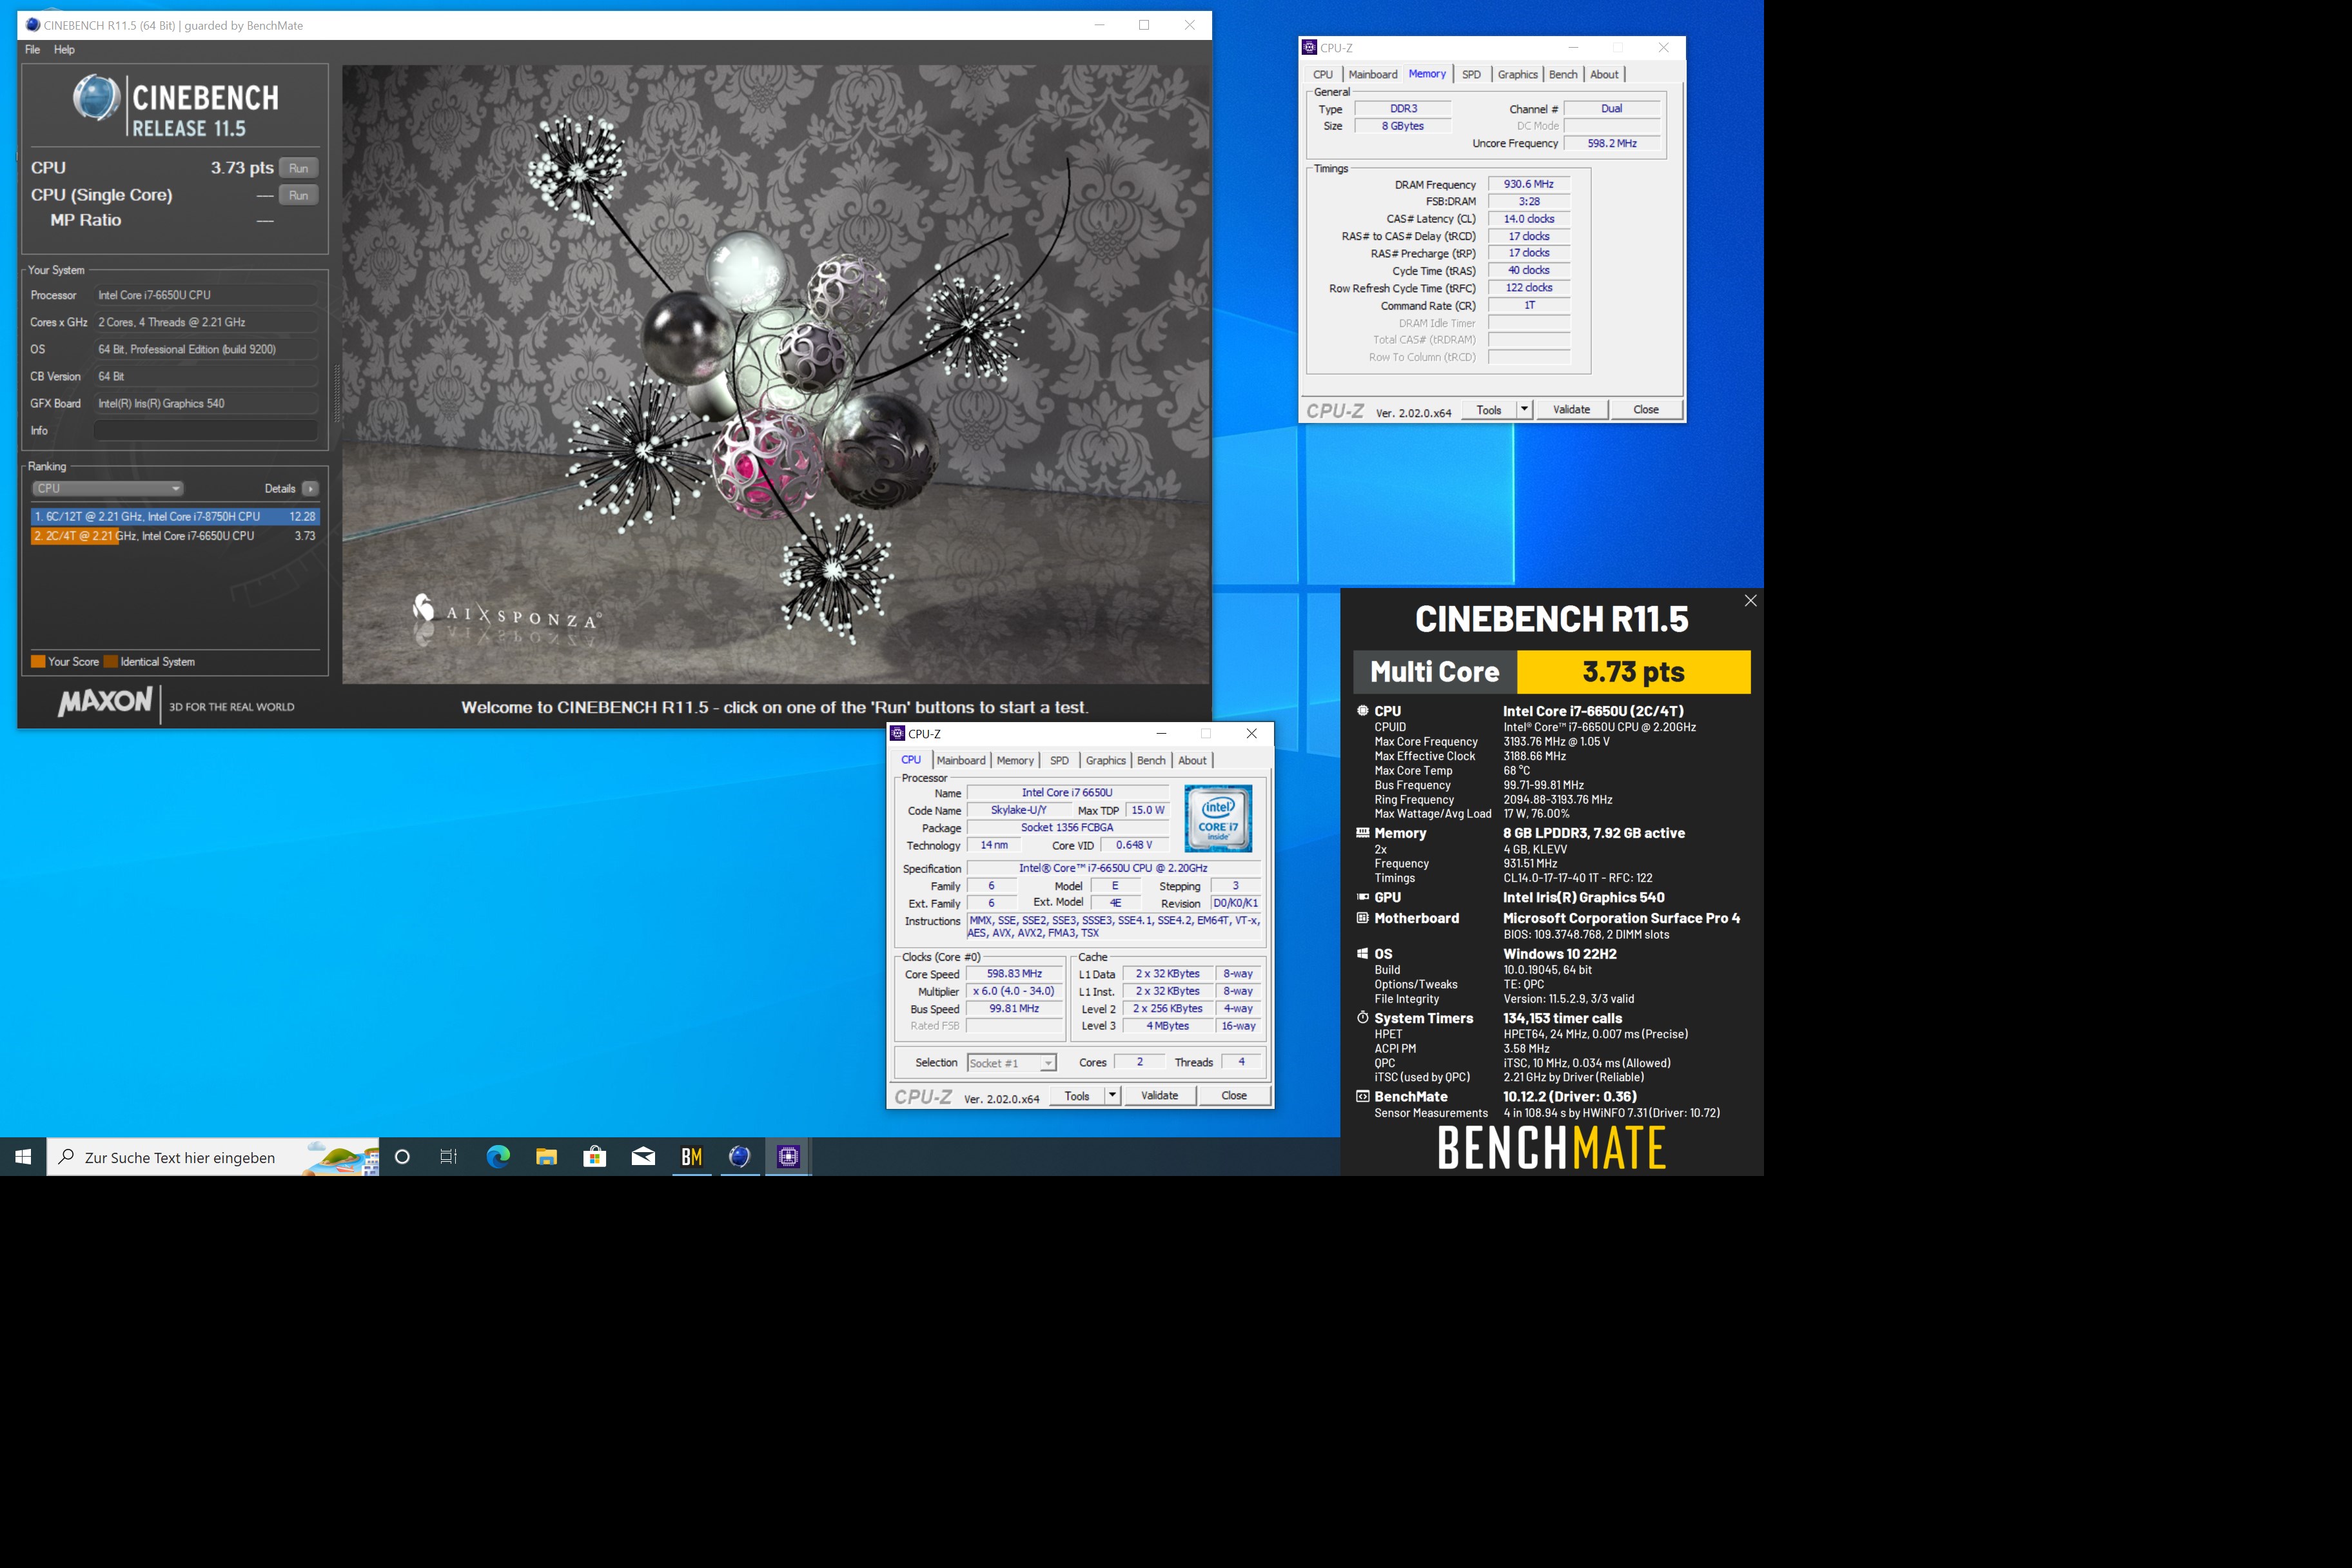
Task: Click the MAXON logo
Action: click(105, 702)
